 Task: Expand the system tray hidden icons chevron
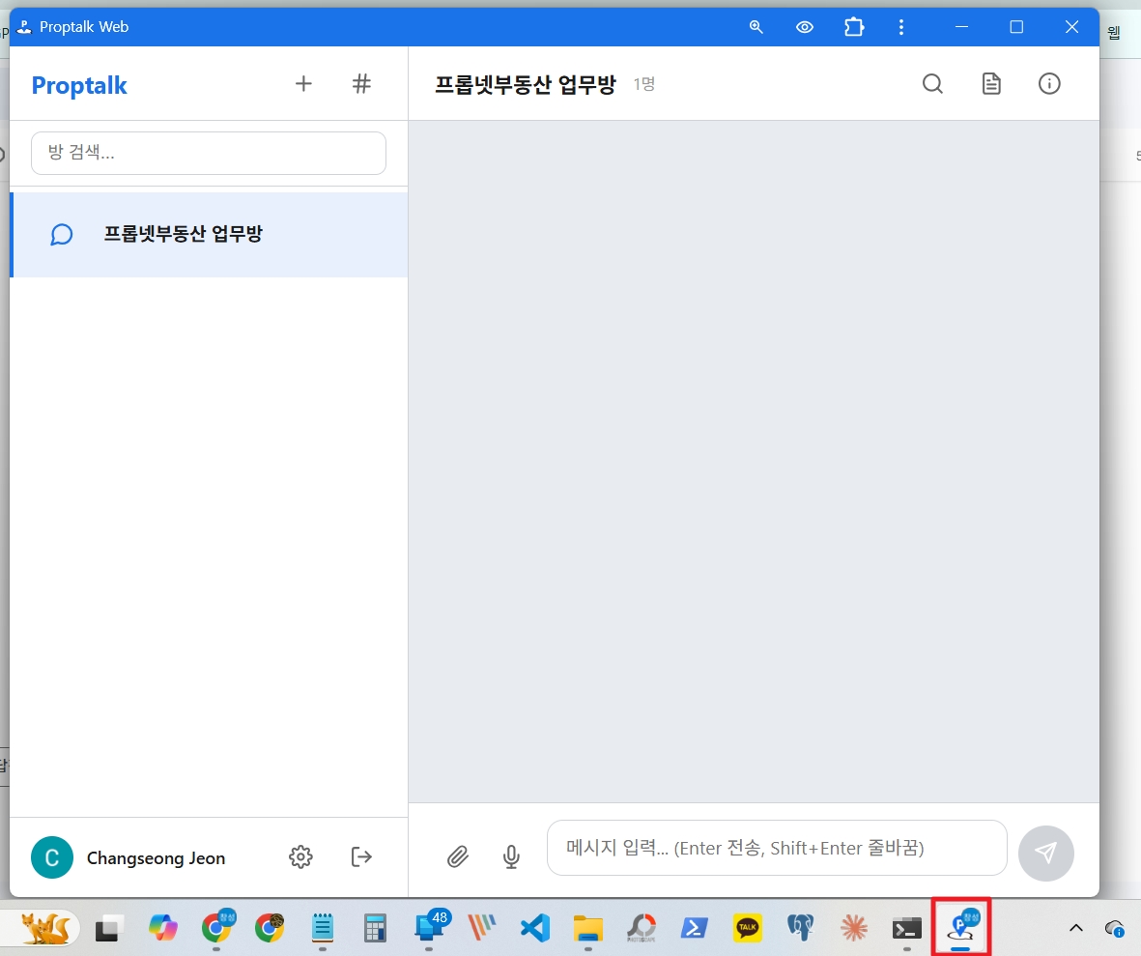click(x=1075, y=928)
